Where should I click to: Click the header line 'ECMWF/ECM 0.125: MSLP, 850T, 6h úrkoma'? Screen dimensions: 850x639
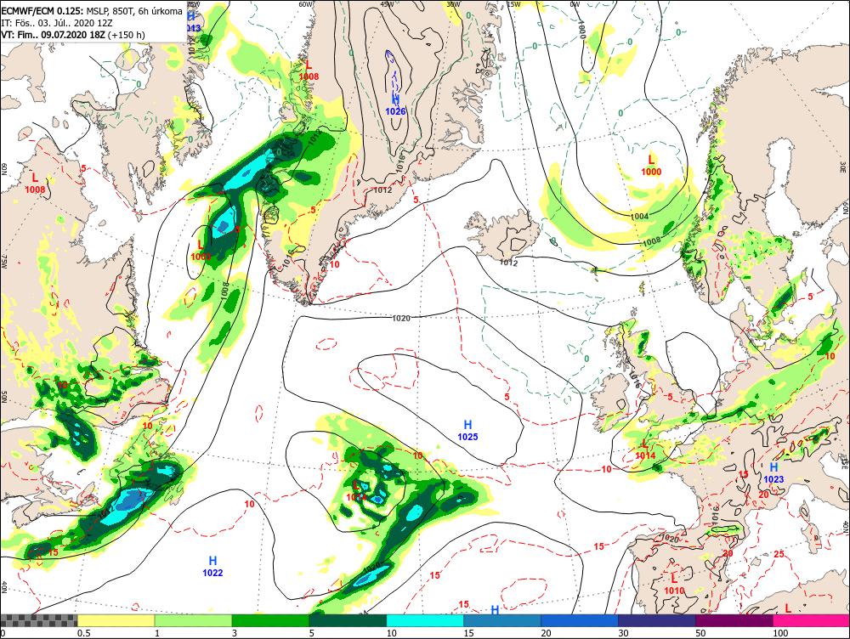92,11
